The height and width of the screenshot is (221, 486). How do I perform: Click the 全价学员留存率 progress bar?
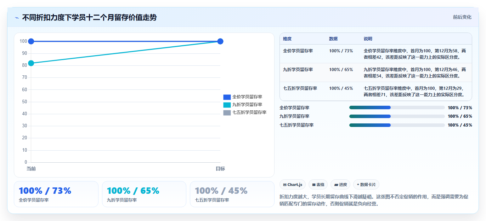pos(397,107)
